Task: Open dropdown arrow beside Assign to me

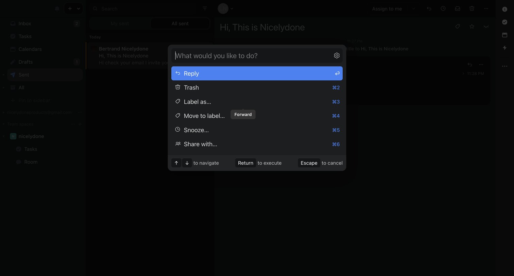Action: point(413,9)
